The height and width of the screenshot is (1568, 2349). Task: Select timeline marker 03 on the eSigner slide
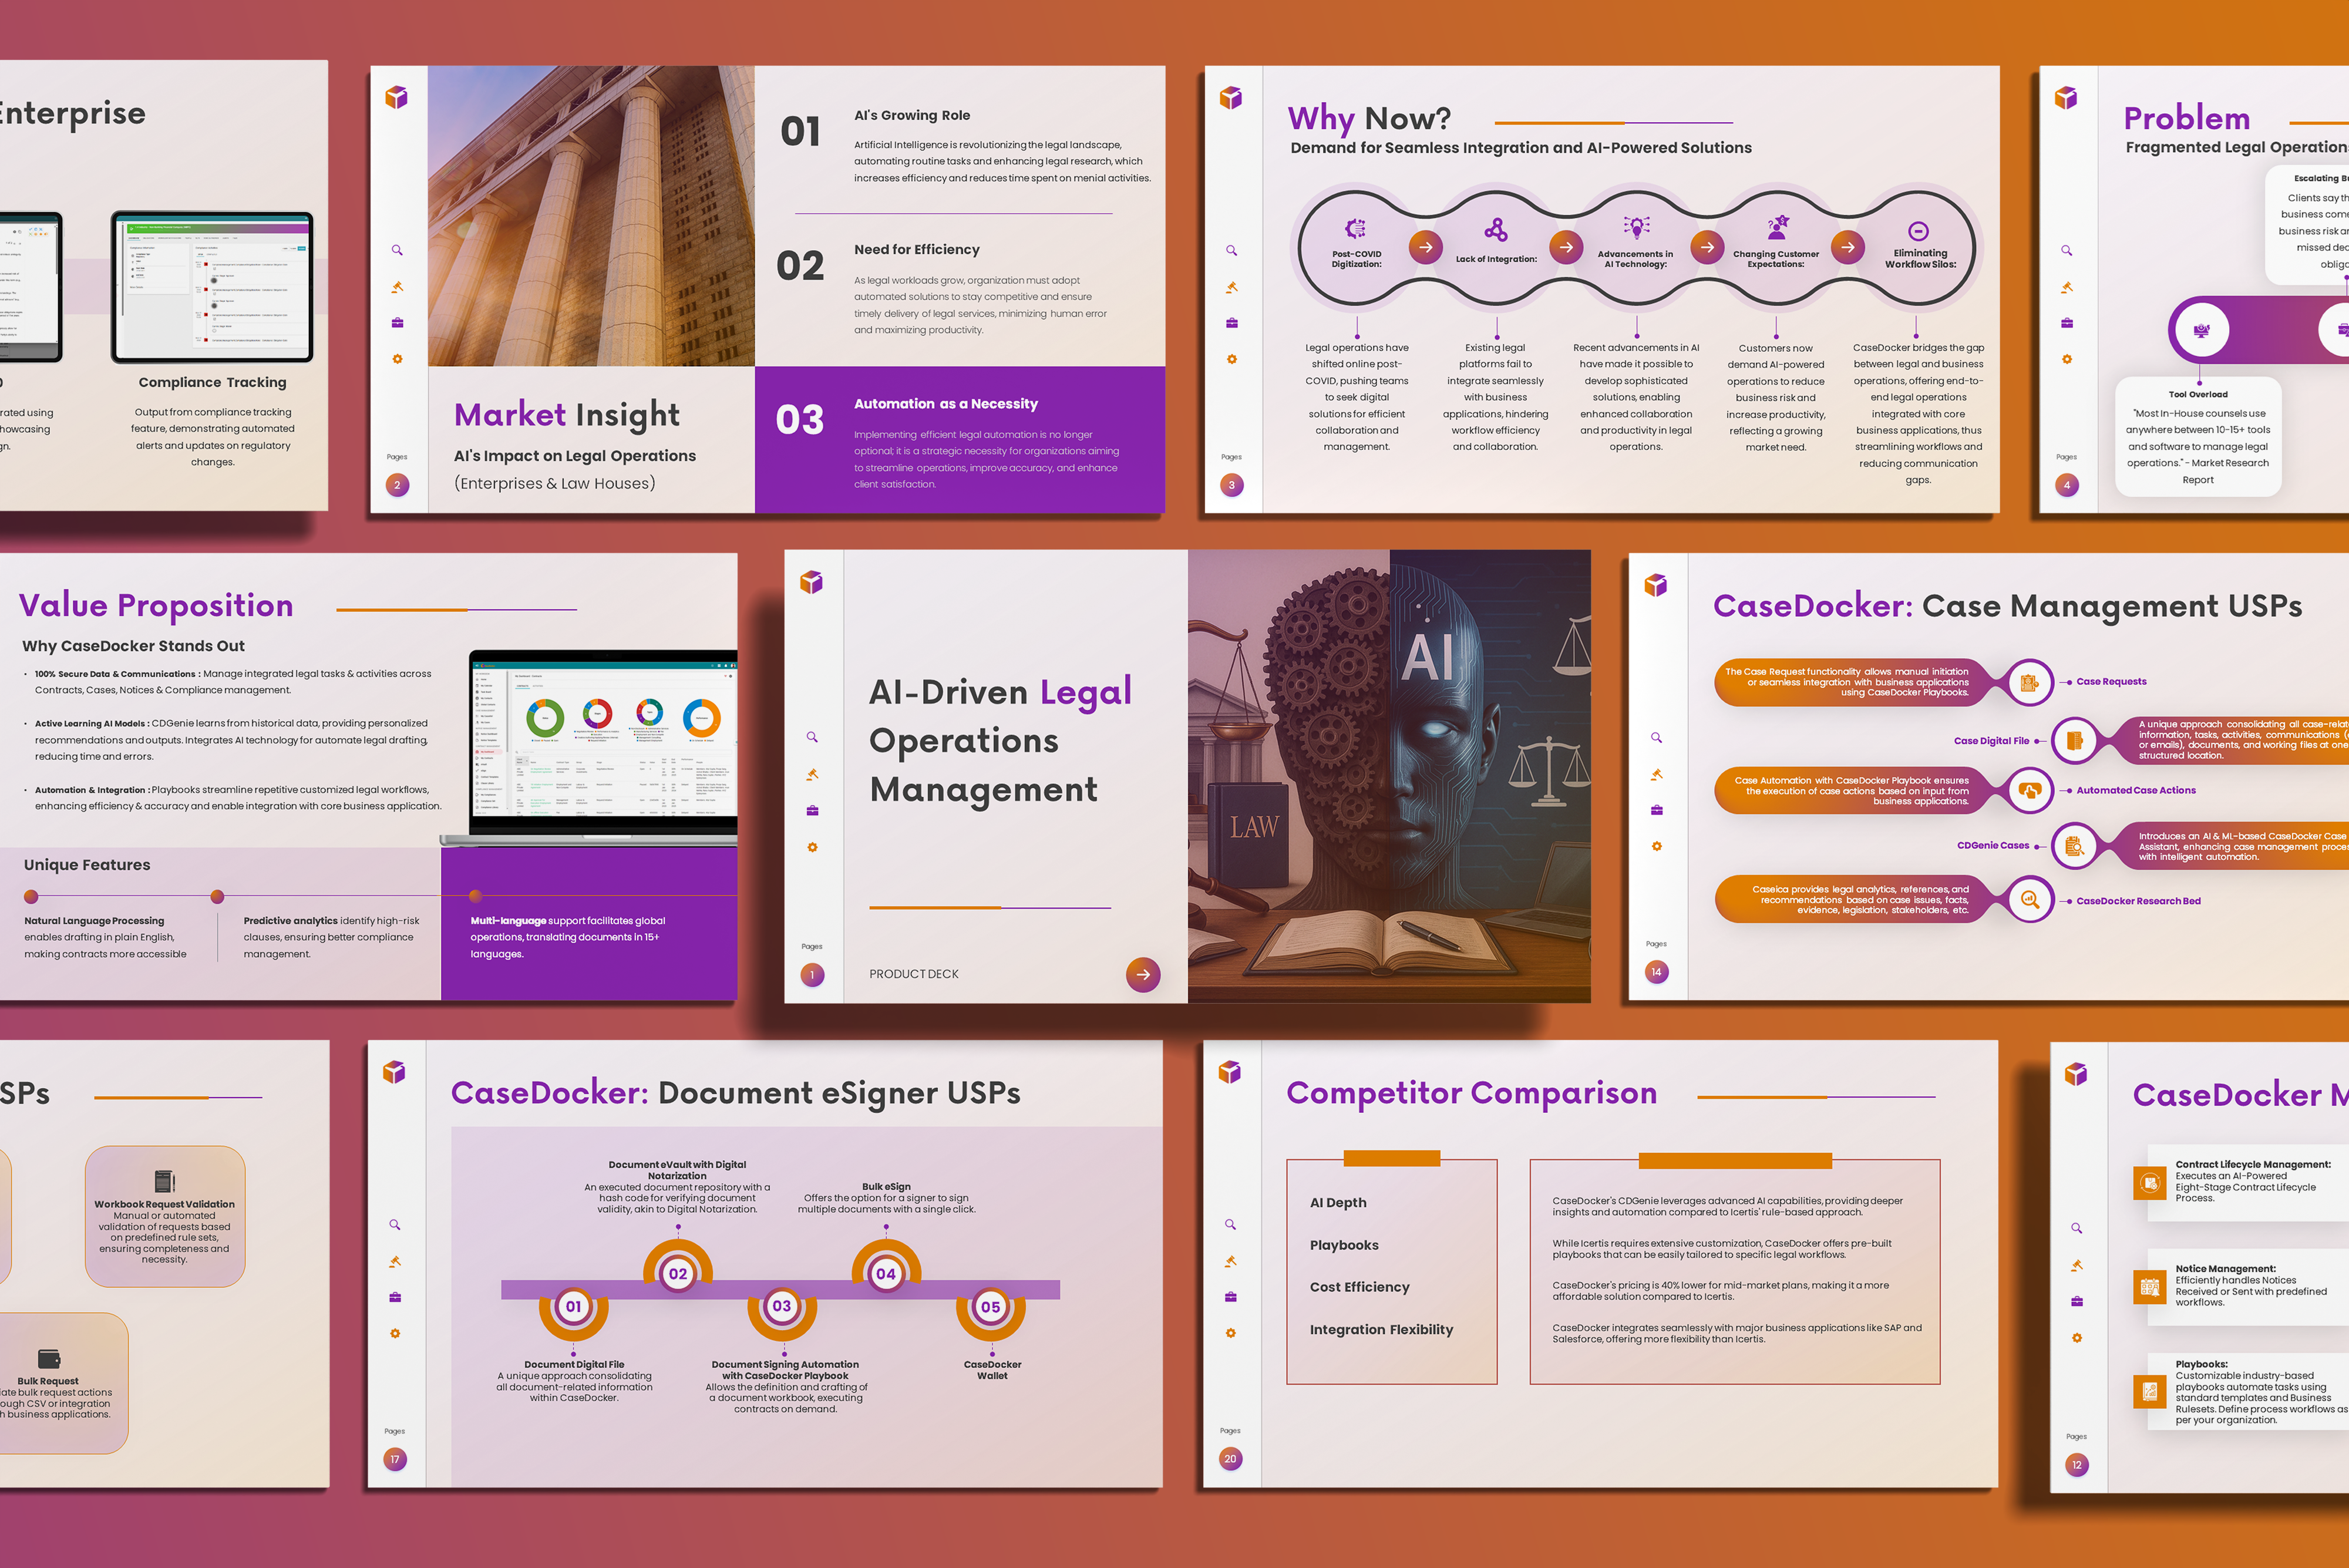click(x=783, y=1307)
